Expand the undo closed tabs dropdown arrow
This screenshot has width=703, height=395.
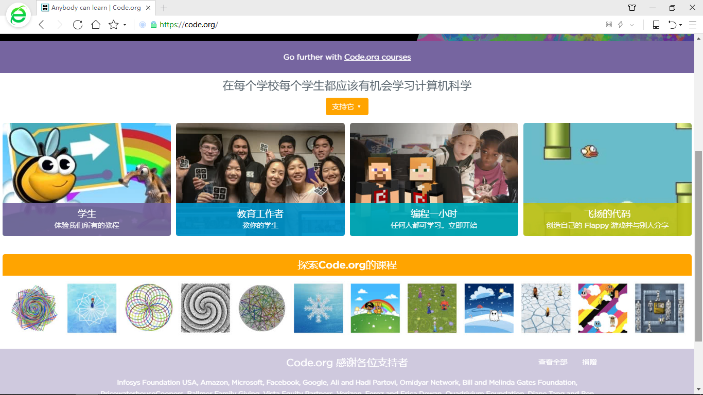pyautogui.click(x=680, y=25)
